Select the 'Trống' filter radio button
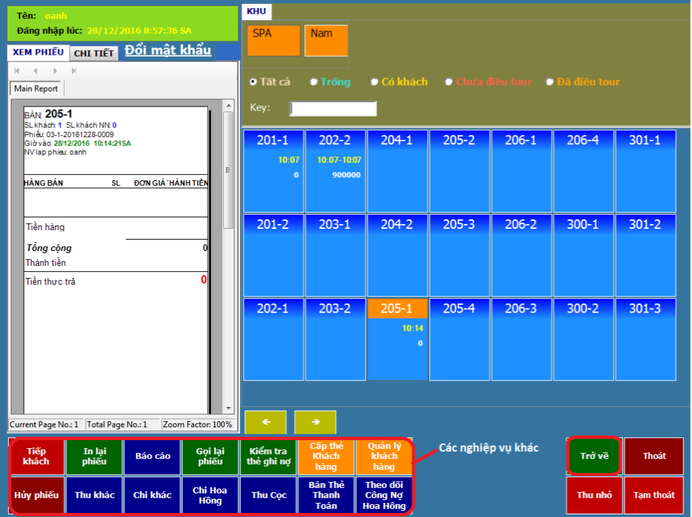 [x=314, y=82]
